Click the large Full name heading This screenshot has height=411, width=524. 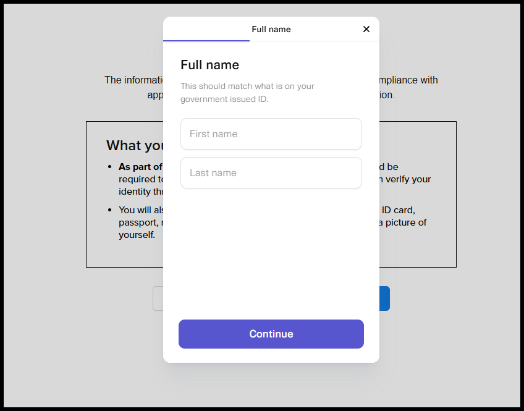tap(210, 65)
